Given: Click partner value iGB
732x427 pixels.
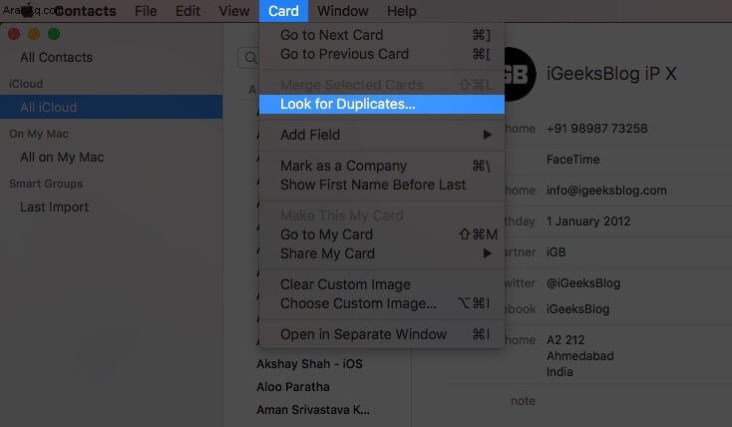Looking at the screenshot, I should [x=556, y=252].
